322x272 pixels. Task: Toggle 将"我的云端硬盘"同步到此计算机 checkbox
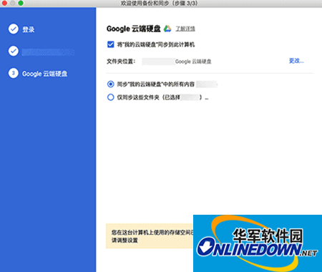(x=111, y=44)
